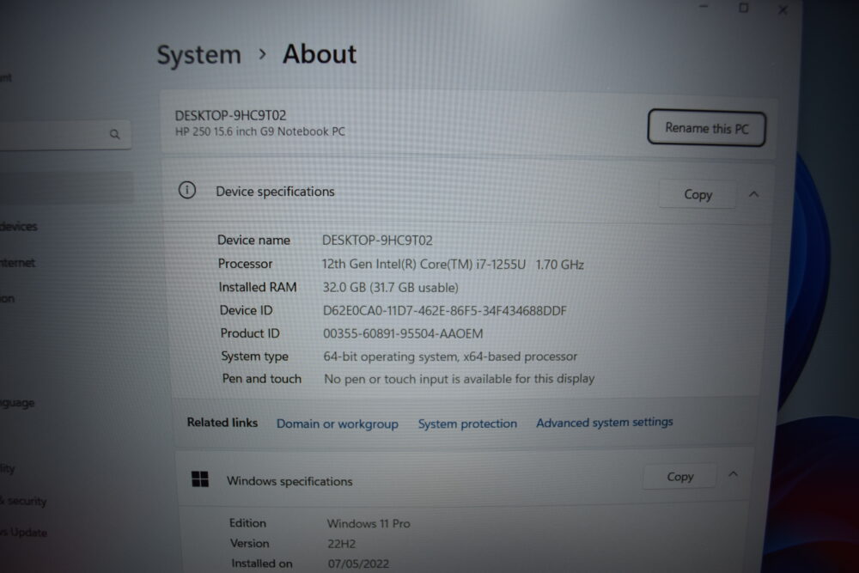This screenshot has height=573, width=859.
Task: Click the Device specifications heading
Action: pyautogui.click(x=275, y=192)
